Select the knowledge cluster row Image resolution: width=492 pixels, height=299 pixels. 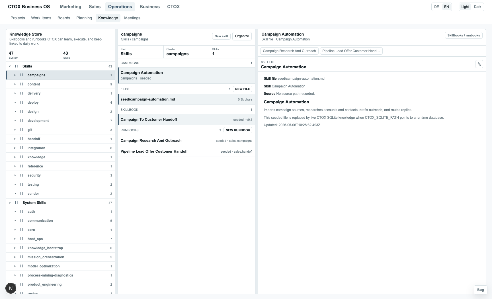click(x=60, y=157)
